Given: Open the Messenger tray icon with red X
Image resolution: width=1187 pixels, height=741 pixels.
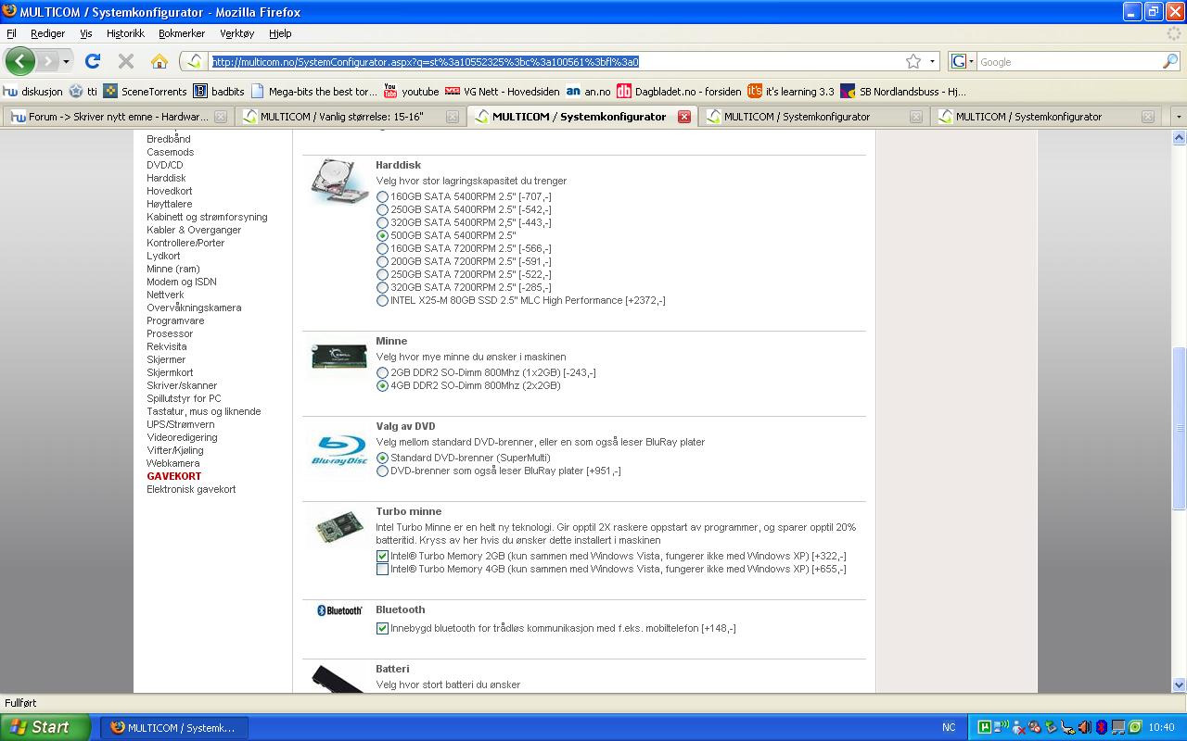Looking at the screenshot, I should (1019, 727).
